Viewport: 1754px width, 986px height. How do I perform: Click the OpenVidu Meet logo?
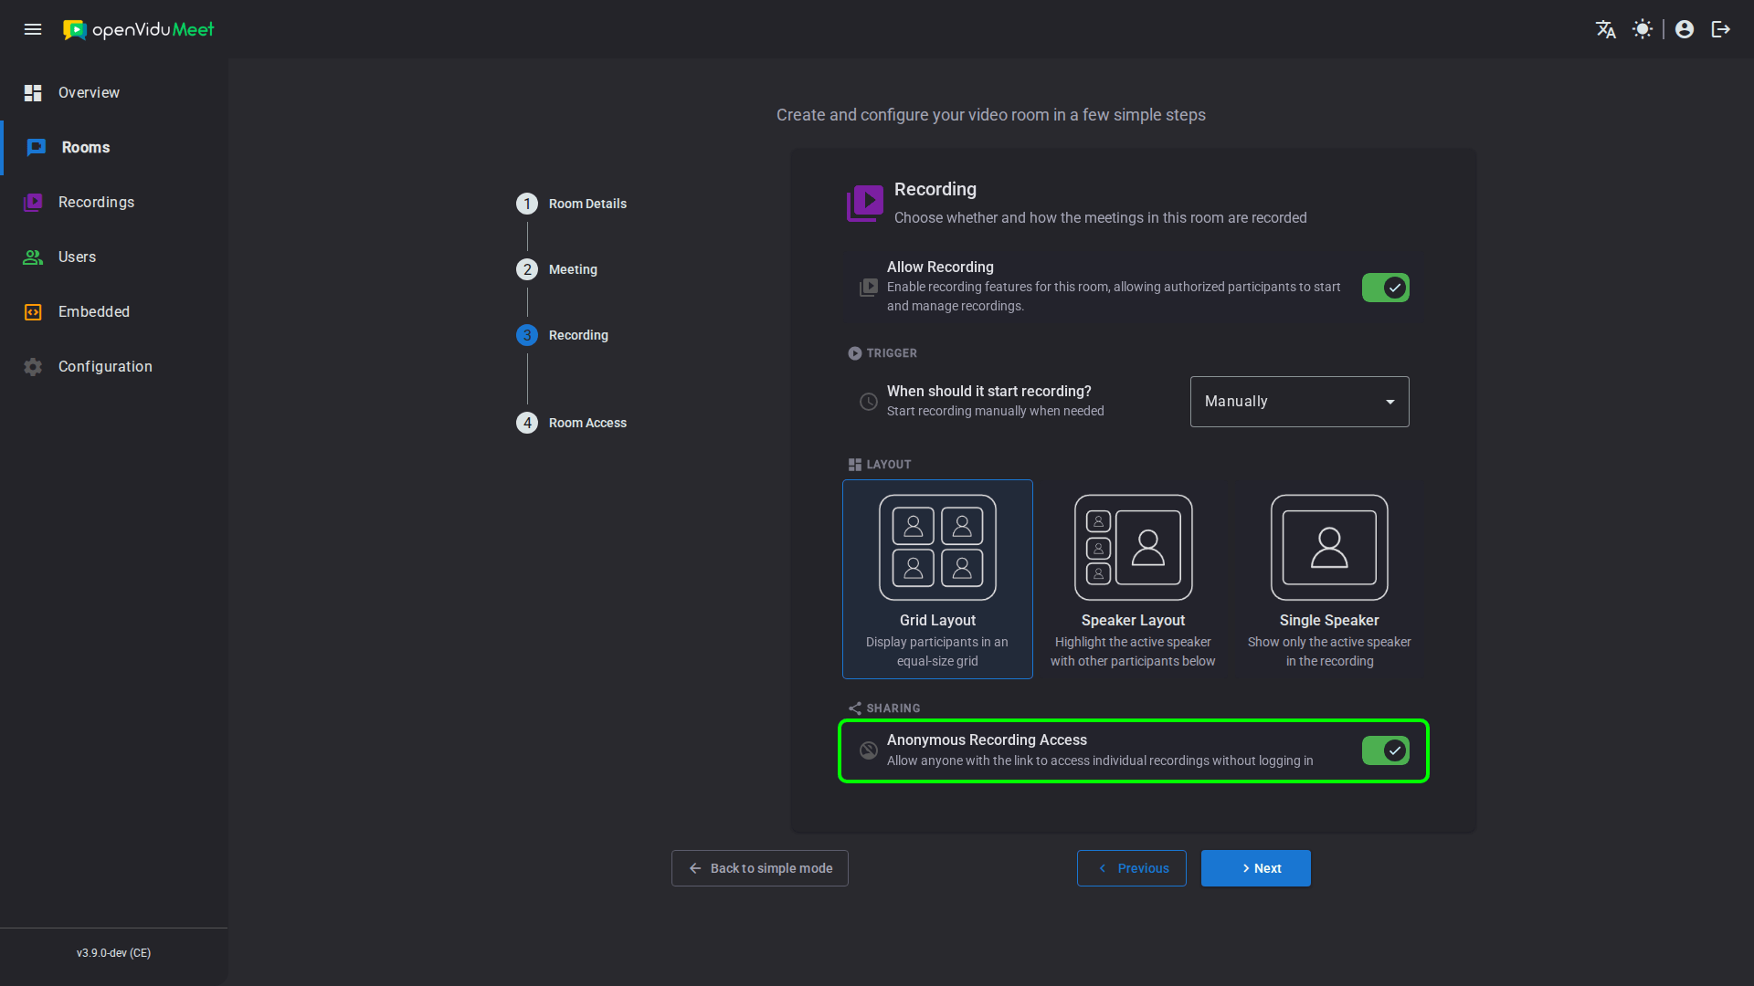coord(138,29)
